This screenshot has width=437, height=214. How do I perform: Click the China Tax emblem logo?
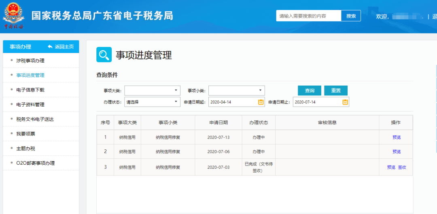[13, 16]
